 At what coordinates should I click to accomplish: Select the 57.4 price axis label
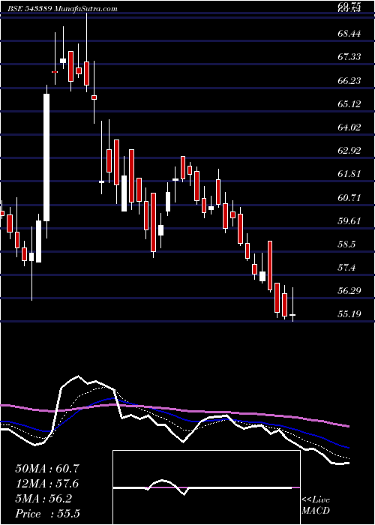tap(346, 268)
